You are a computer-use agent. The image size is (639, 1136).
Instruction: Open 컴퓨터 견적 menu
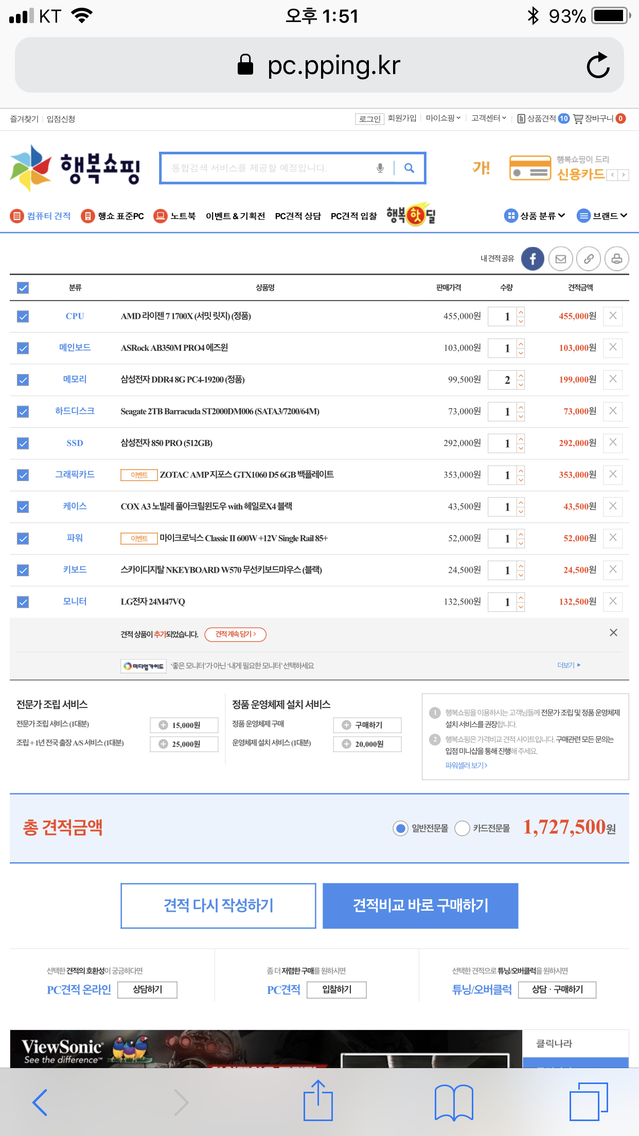40,216
